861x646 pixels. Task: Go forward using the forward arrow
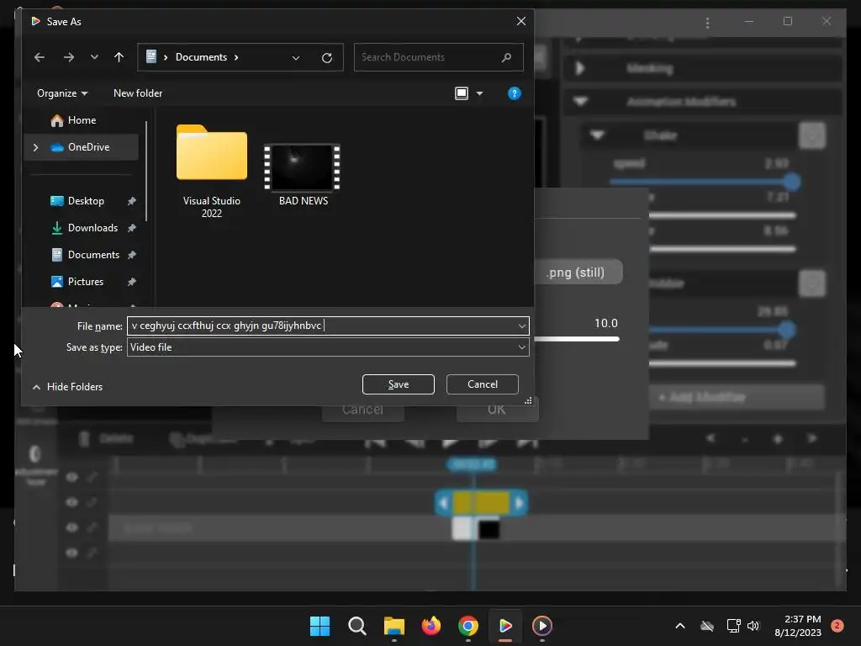point(69,57)
